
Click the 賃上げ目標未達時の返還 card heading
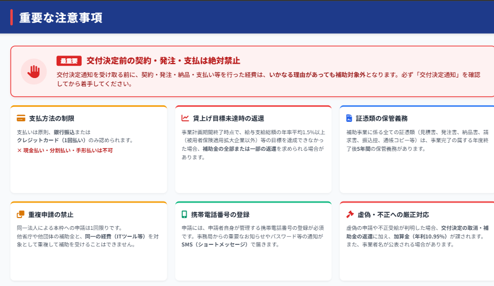tap(228, 118)
